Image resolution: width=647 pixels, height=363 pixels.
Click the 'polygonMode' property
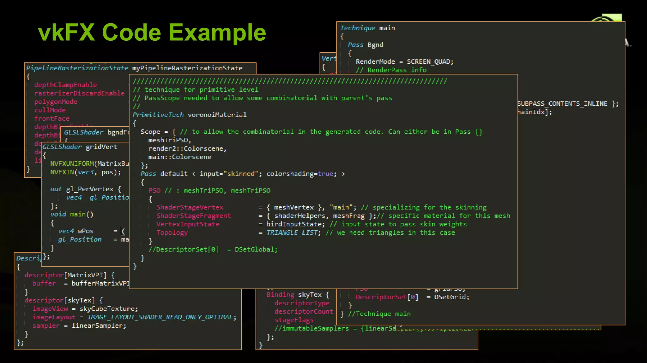pyautogui.click(x=56, y=102)
